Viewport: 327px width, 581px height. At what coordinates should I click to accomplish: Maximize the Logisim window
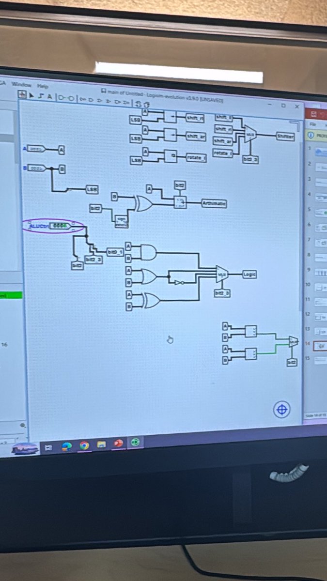tap(283, 105)
